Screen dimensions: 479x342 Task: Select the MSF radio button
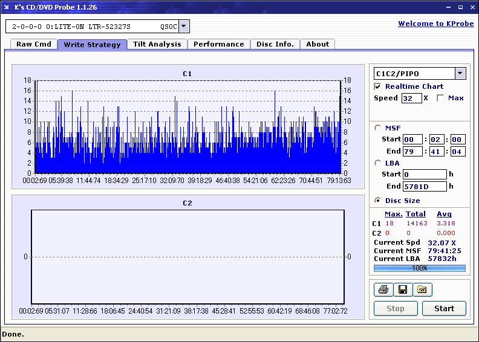tap(378, 127)
